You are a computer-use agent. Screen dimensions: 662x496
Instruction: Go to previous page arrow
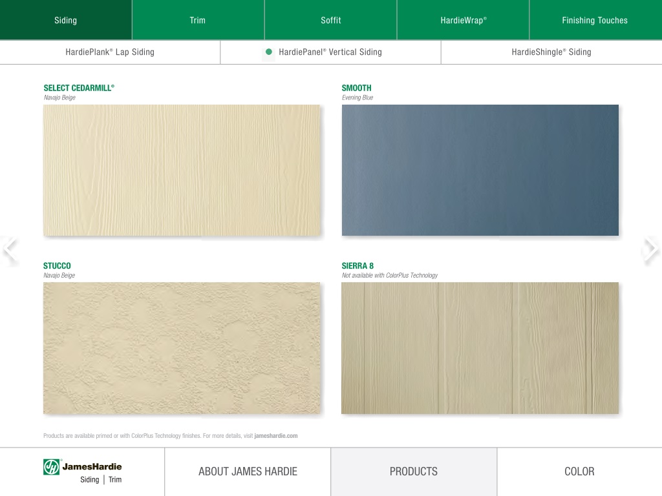point(10,250)
